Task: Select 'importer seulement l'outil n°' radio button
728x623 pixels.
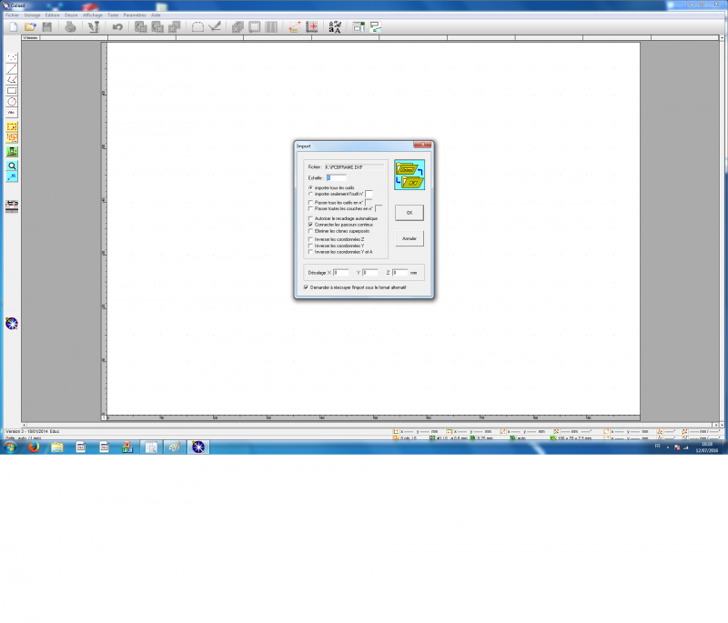Action: (310, 194)
